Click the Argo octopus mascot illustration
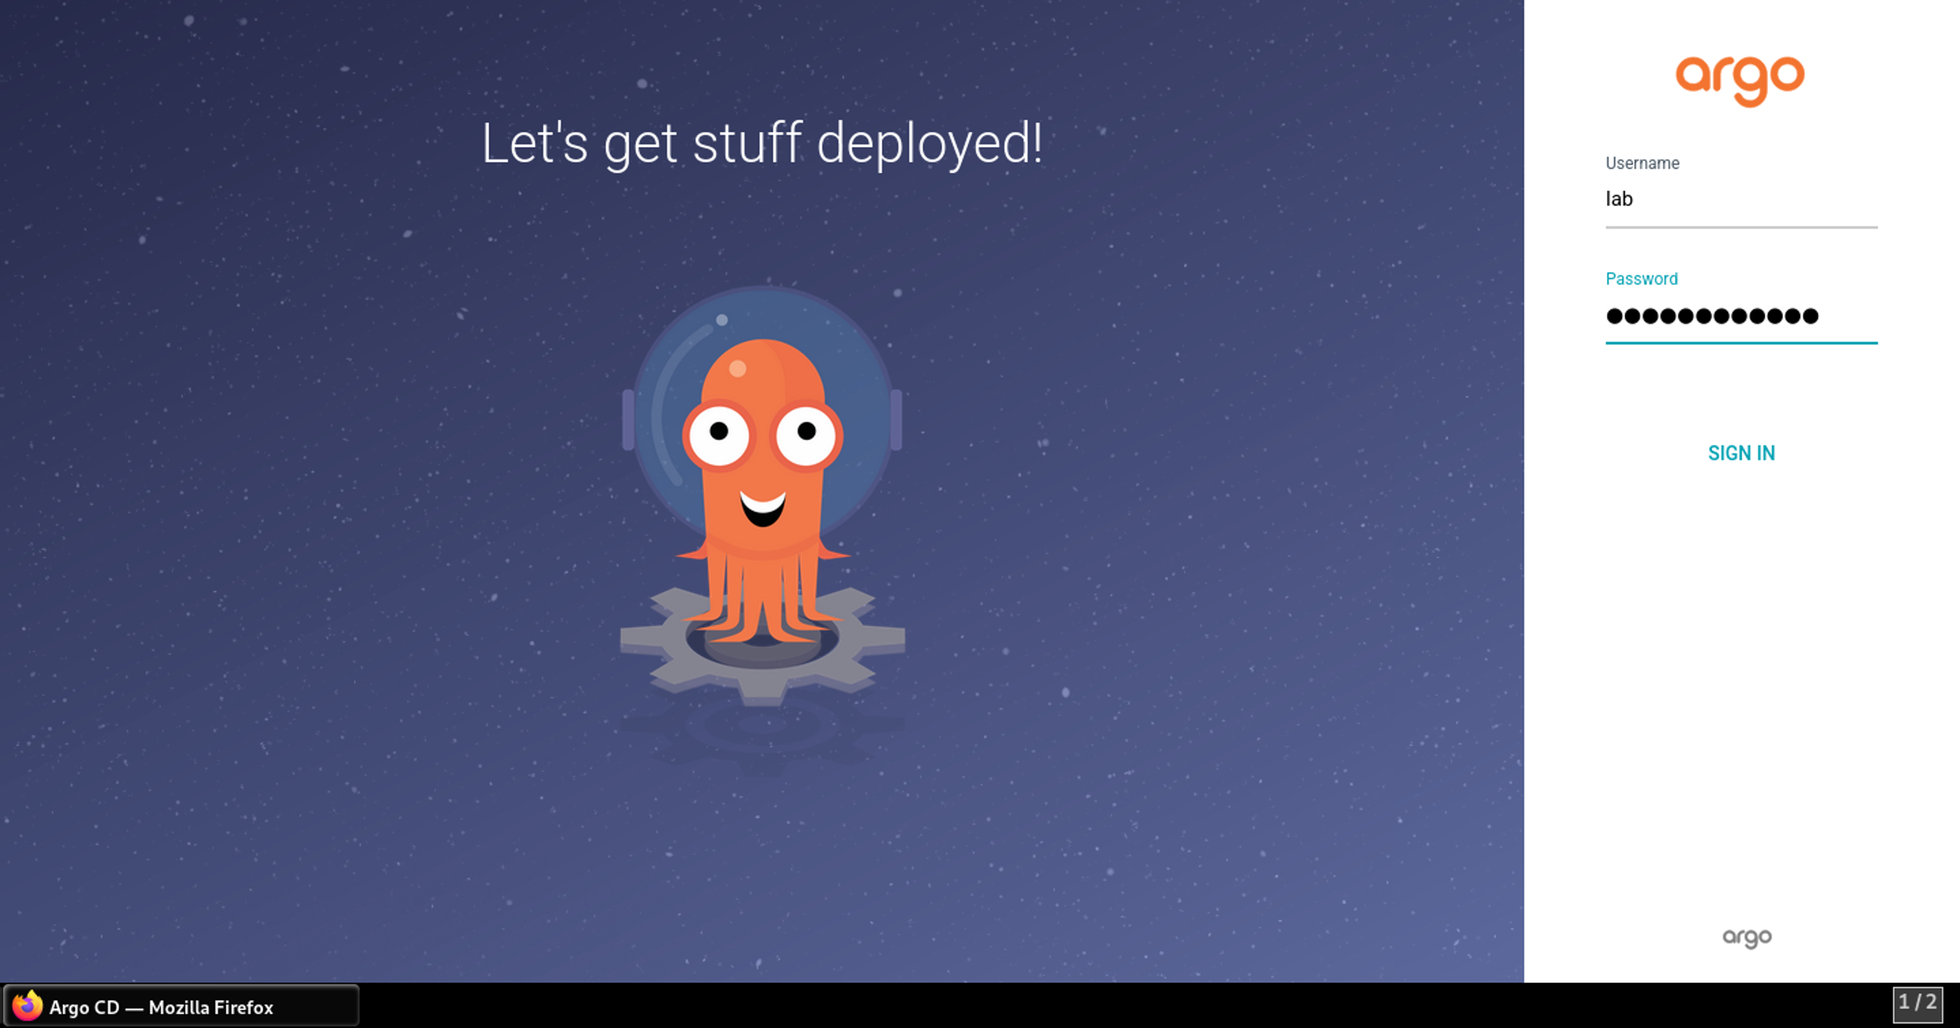The image size is (1960, 1028). point(762,494)
